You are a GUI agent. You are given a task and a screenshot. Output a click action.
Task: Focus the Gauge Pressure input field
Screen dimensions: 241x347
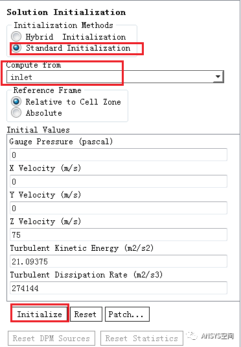coord(119,155)
